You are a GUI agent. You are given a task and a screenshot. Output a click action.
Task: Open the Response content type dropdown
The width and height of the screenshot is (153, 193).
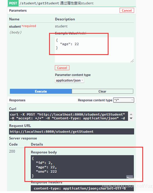pos(123,100)
